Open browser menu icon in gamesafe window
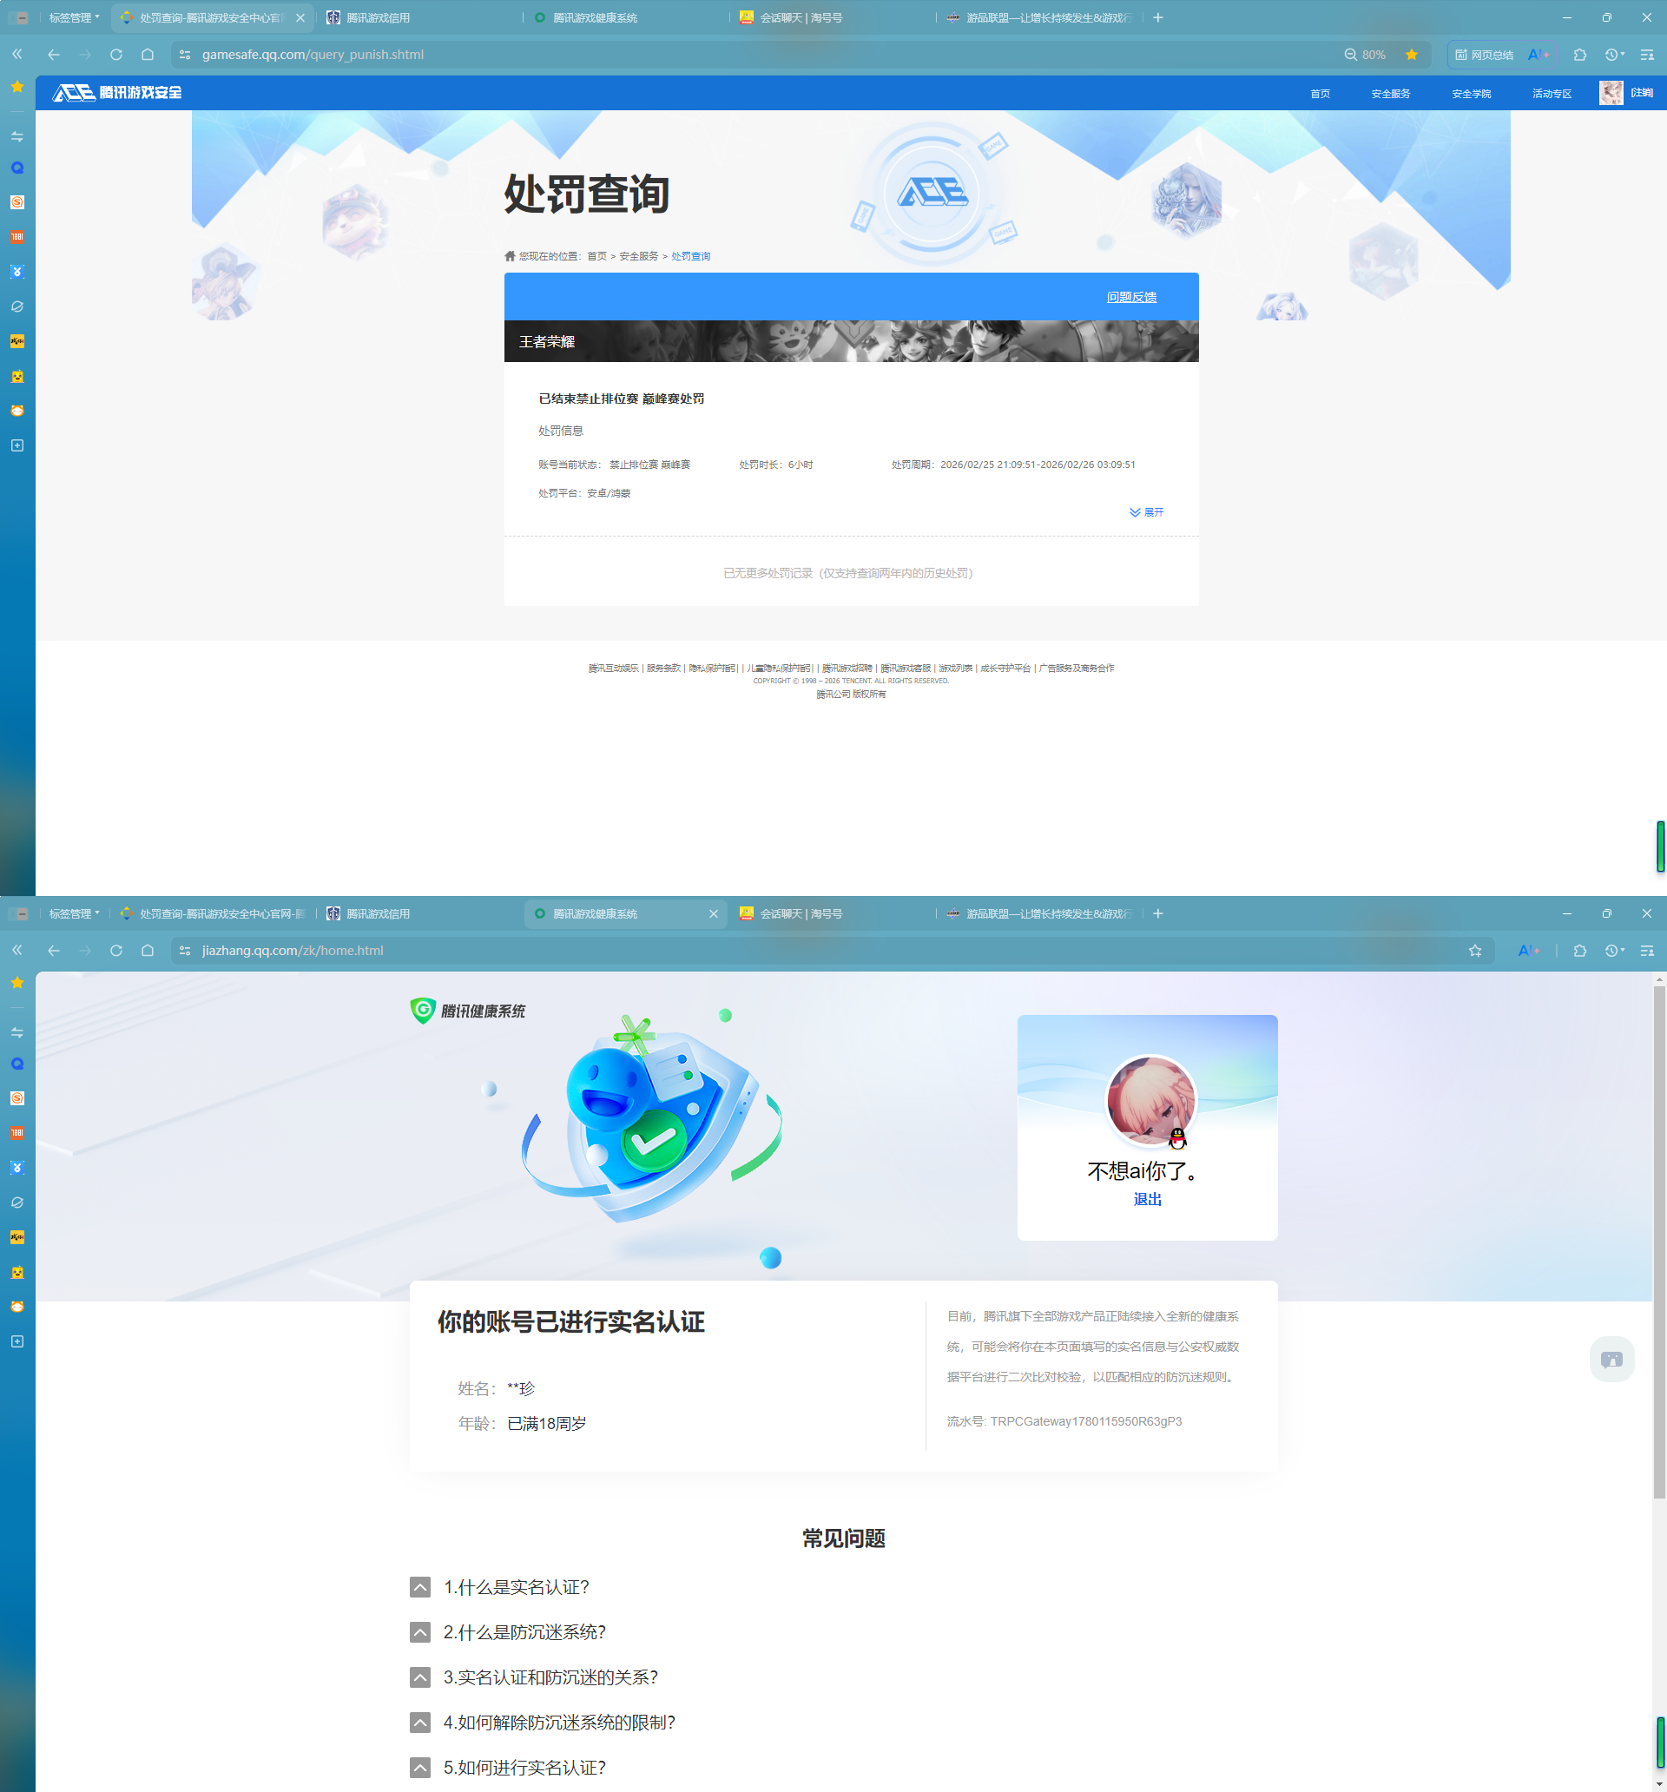This screenshot has width=1667, height=1792. (x=1647, y=55)
